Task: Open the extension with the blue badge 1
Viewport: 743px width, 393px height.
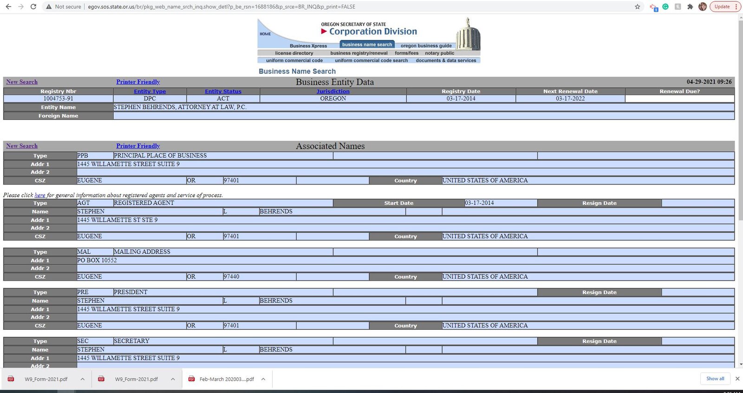Action: click(x=654, y=7)
